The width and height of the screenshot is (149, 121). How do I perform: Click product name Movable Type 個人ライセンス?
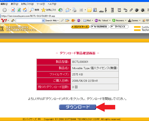95,68
